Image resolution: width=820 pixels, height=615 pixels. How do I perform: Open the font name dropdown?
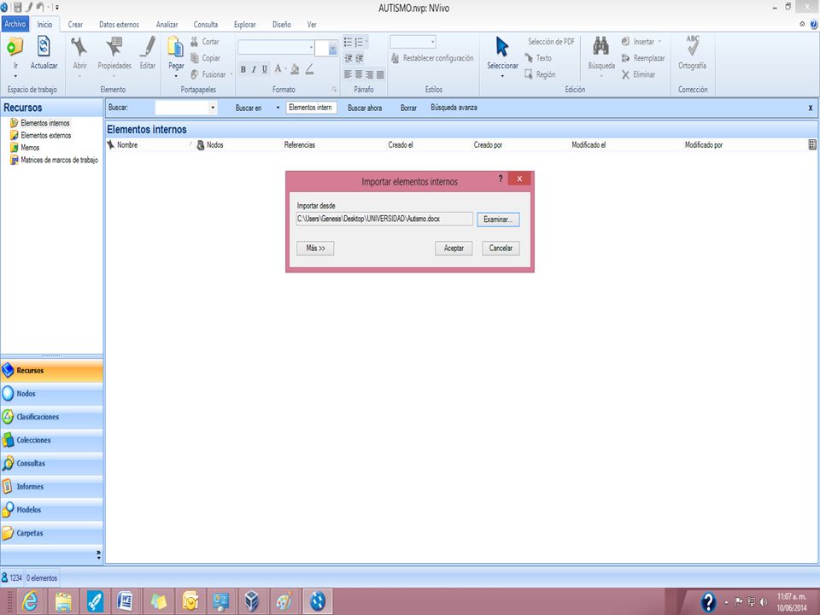point(311,47)
